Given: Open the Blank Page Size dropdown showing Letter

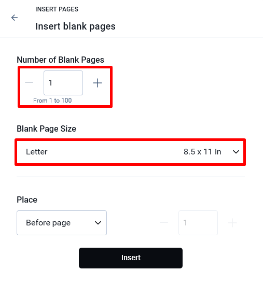Looking at the screenshot, I should pyautogui.click(x=130, y=152).
